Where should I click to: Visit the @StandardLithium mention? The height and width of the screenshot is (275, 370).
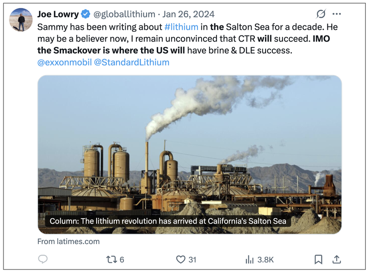click(x=132, y=62)
